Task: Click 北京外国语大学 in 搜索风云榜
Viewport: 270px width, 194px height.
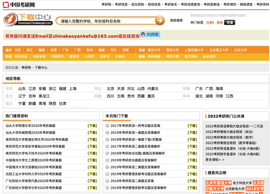Action: point(218,183)
